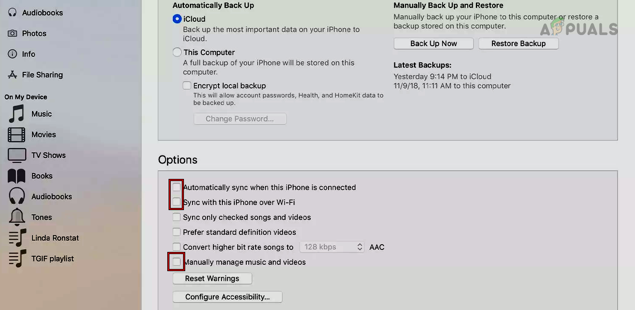Click Restore Backup
This screenshot has width=635, height=310.
(x=518, y=43)
